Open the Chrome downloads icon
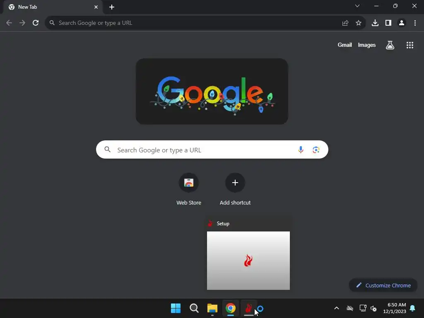Screen dimensions: 424x318 point(375,23)
